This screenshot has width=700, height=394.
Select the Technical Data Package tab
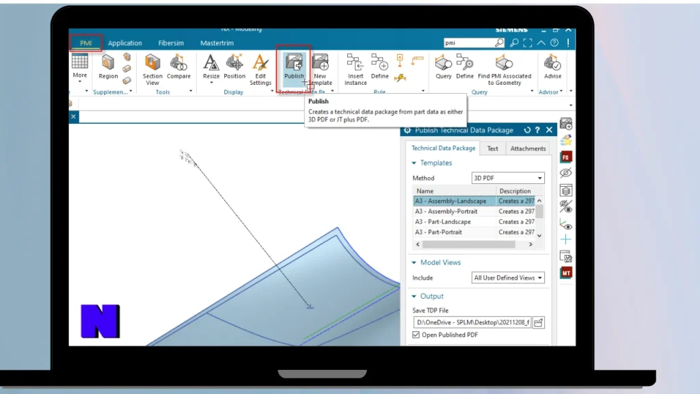click(443, 148)
